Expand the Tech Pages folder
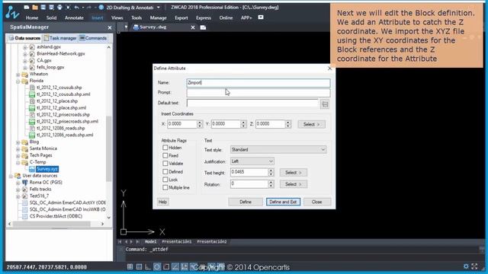This screenshot has width=488, height=274. (x=18, y=155)
